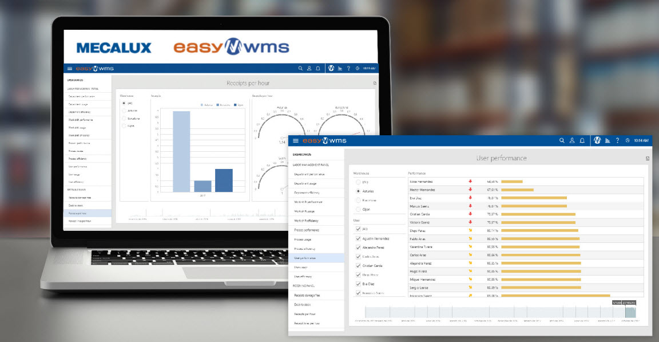Toggle the Cristian García user checkbox

point(358,265)
